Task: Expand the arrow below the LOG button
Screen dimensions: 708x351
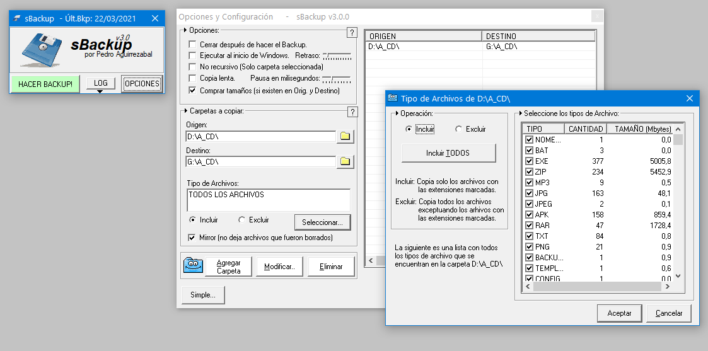Action: pos(100,92)
